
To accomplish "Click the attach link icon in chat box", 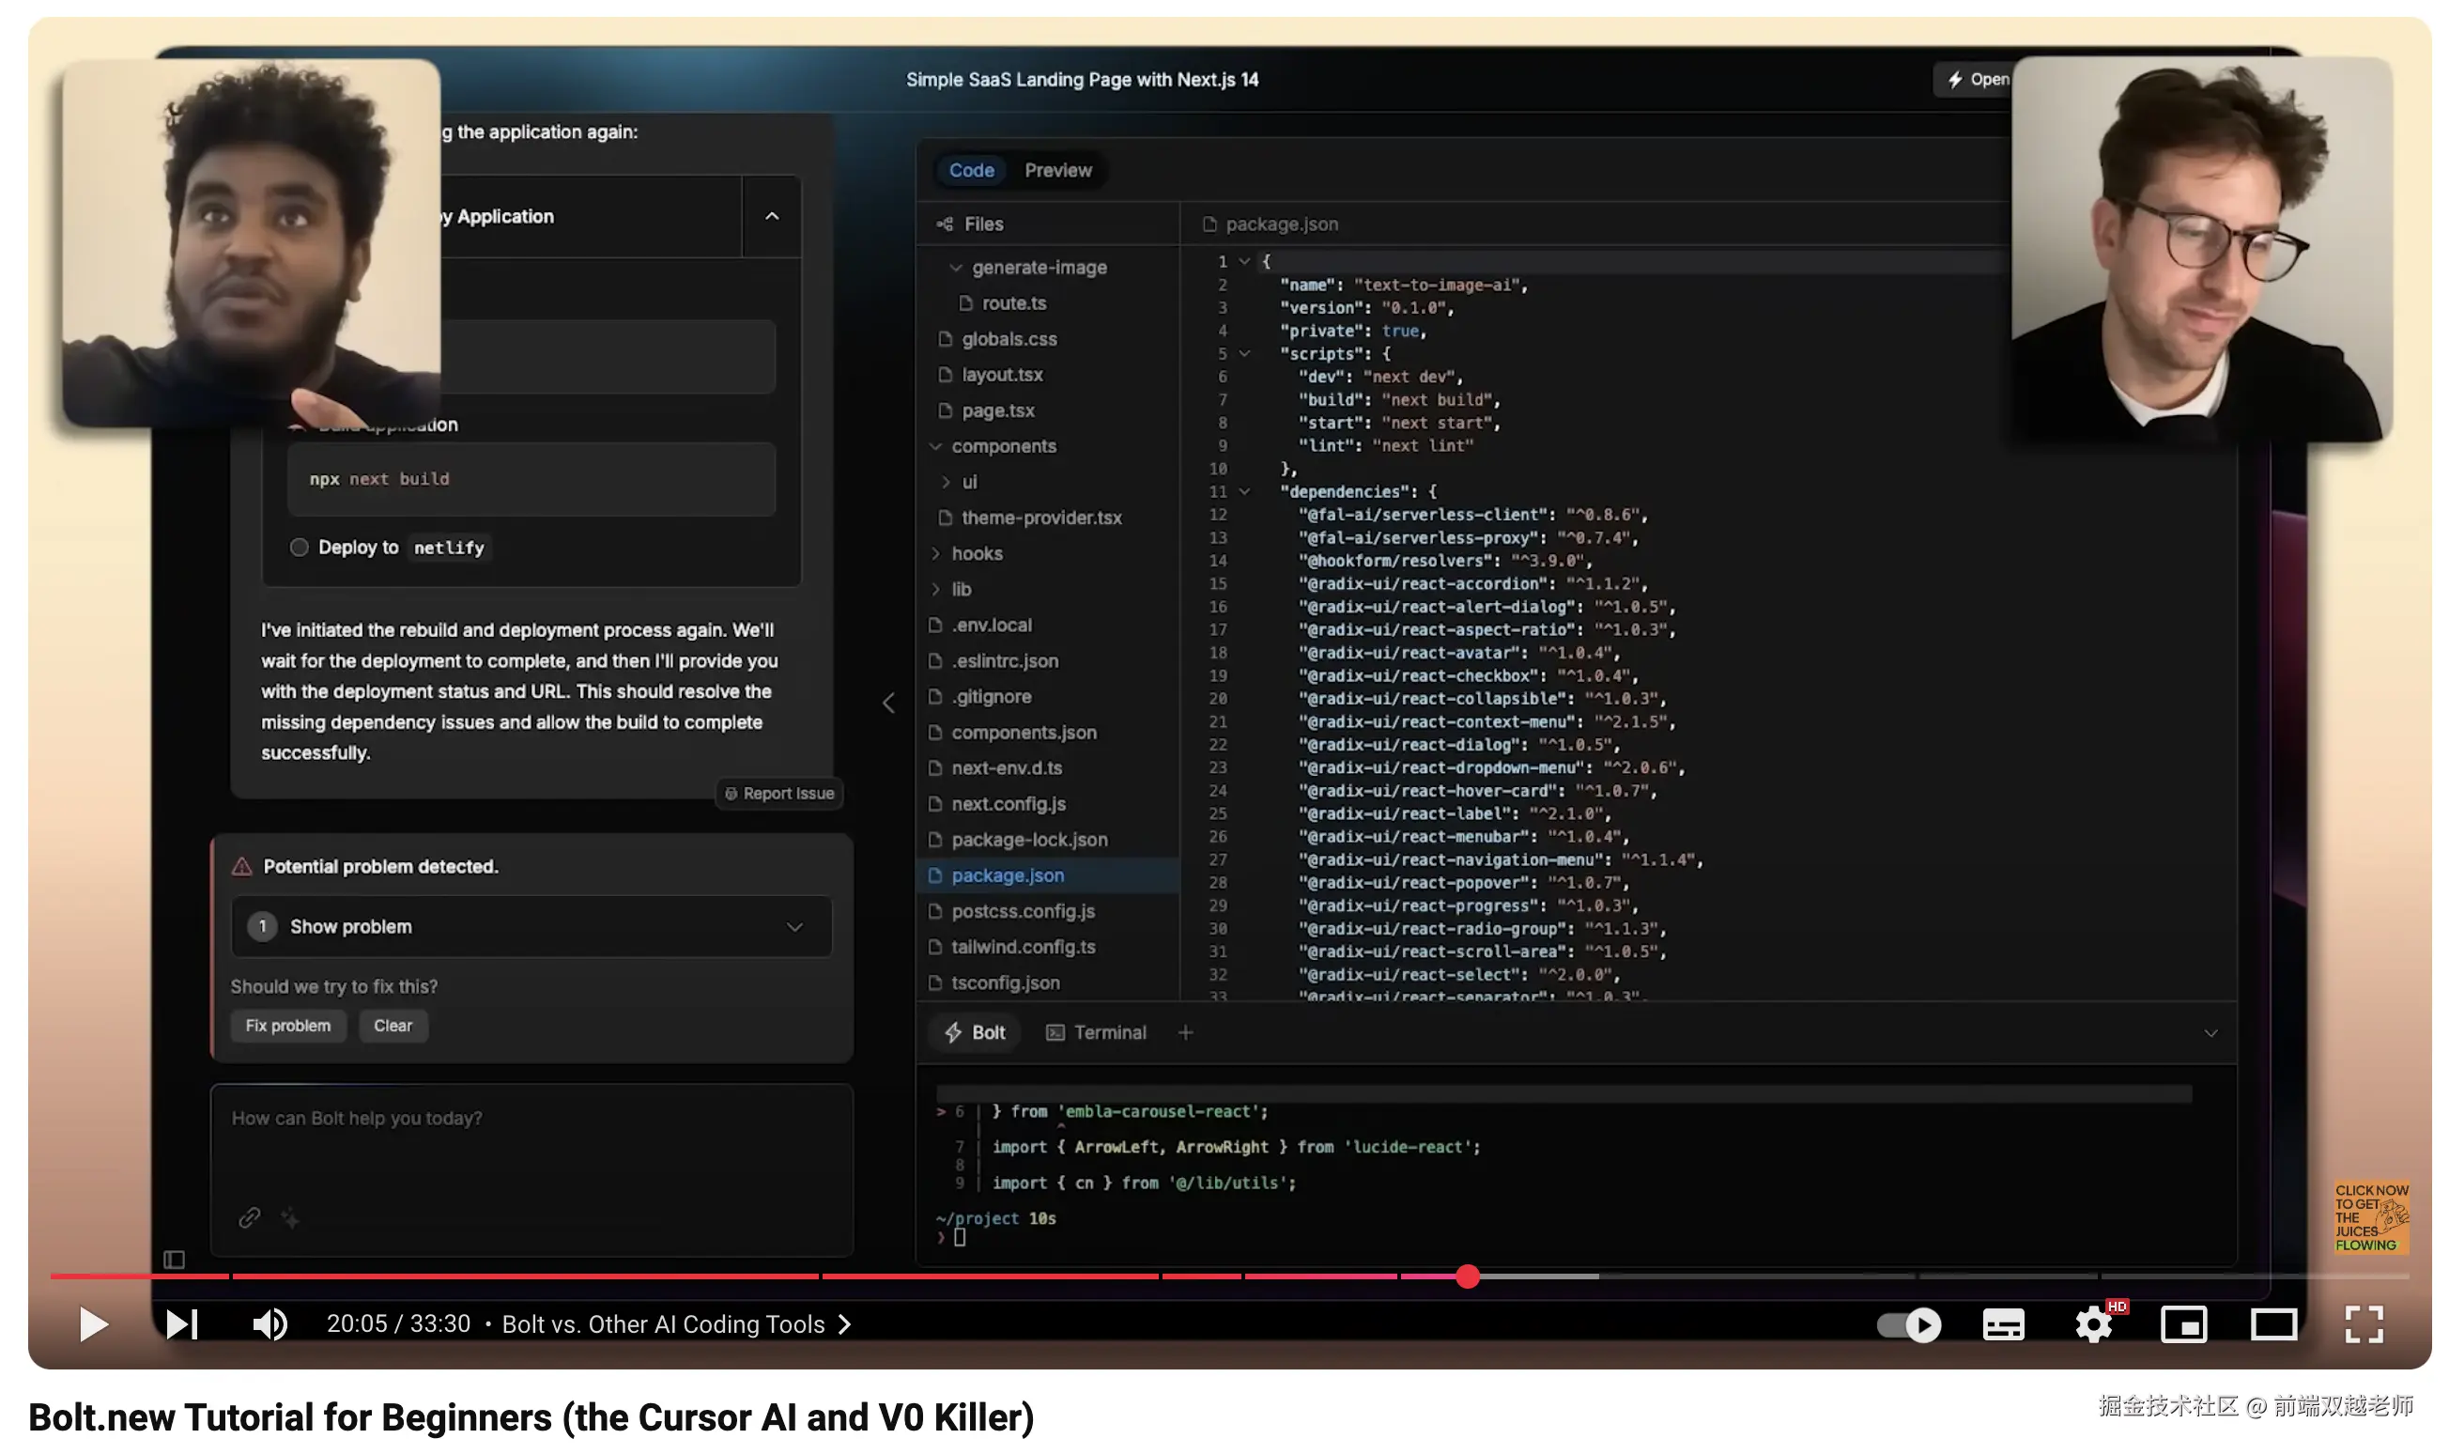I will tap(249, 1217).
